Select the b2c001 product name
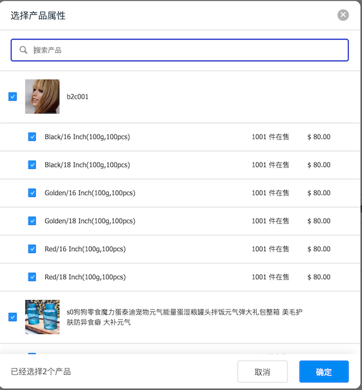This screenshot has width=362, height=390. pyautogui.click(x=77, y=96)
